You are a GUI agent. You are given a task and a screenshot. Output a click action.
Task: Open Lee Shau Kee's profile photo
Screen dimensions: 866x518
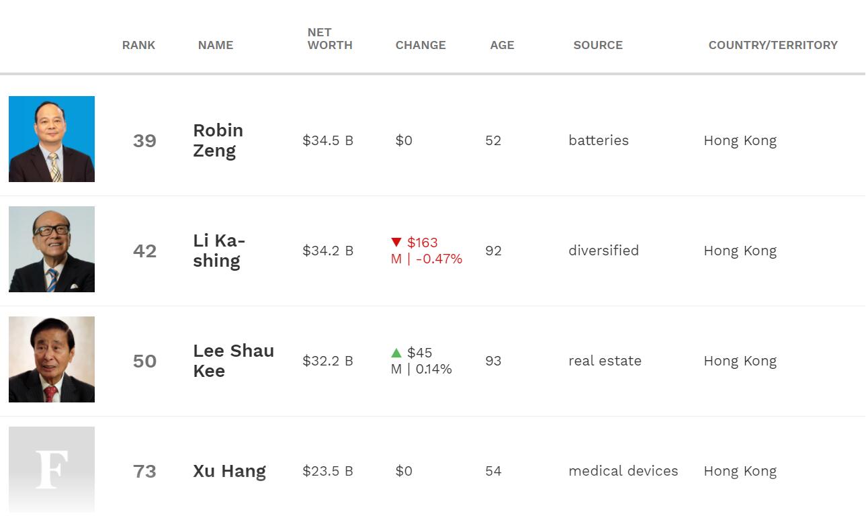[52, 359]
